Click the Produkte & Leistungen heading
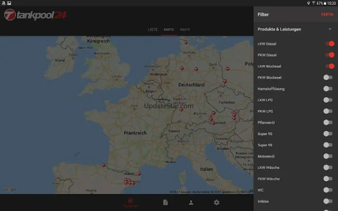 point(279,29)
